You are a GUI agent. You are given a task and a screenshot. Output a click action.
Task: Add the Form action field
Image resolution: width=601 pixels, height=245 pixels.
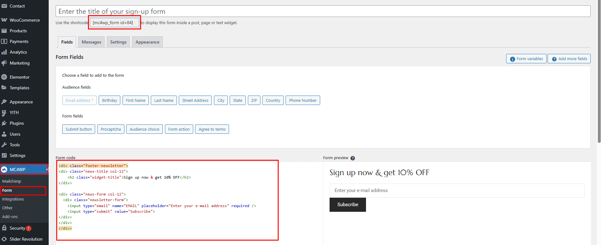click(x=179, y=129)
